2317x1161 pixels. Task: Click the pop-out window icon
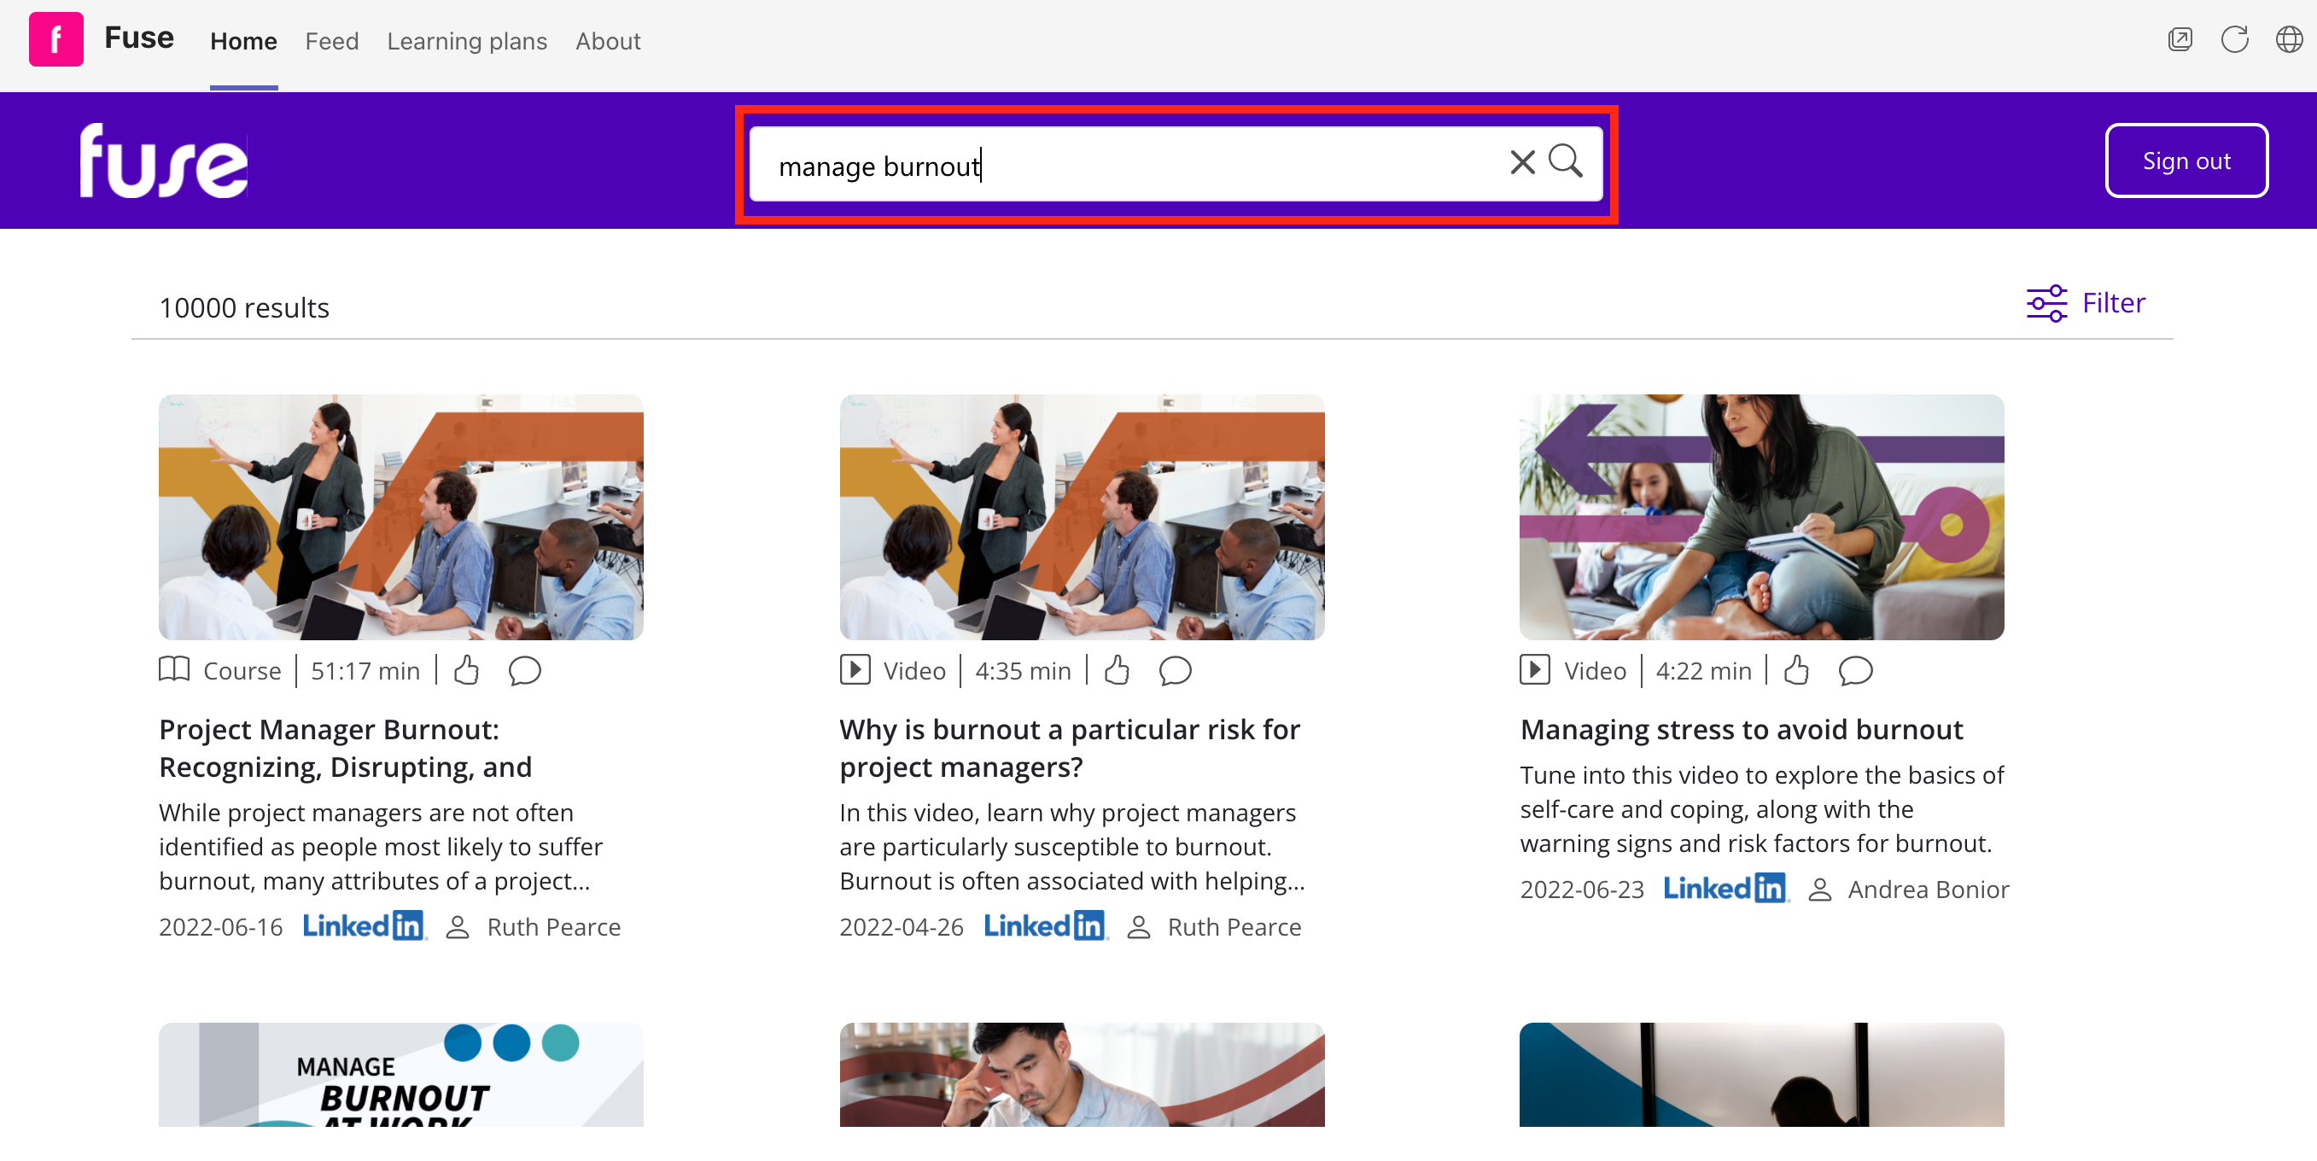[x=2180, y=39]
